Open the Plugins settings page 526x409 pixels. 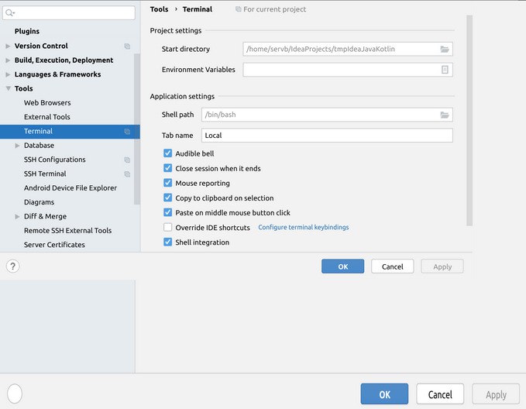pos(27,31)
